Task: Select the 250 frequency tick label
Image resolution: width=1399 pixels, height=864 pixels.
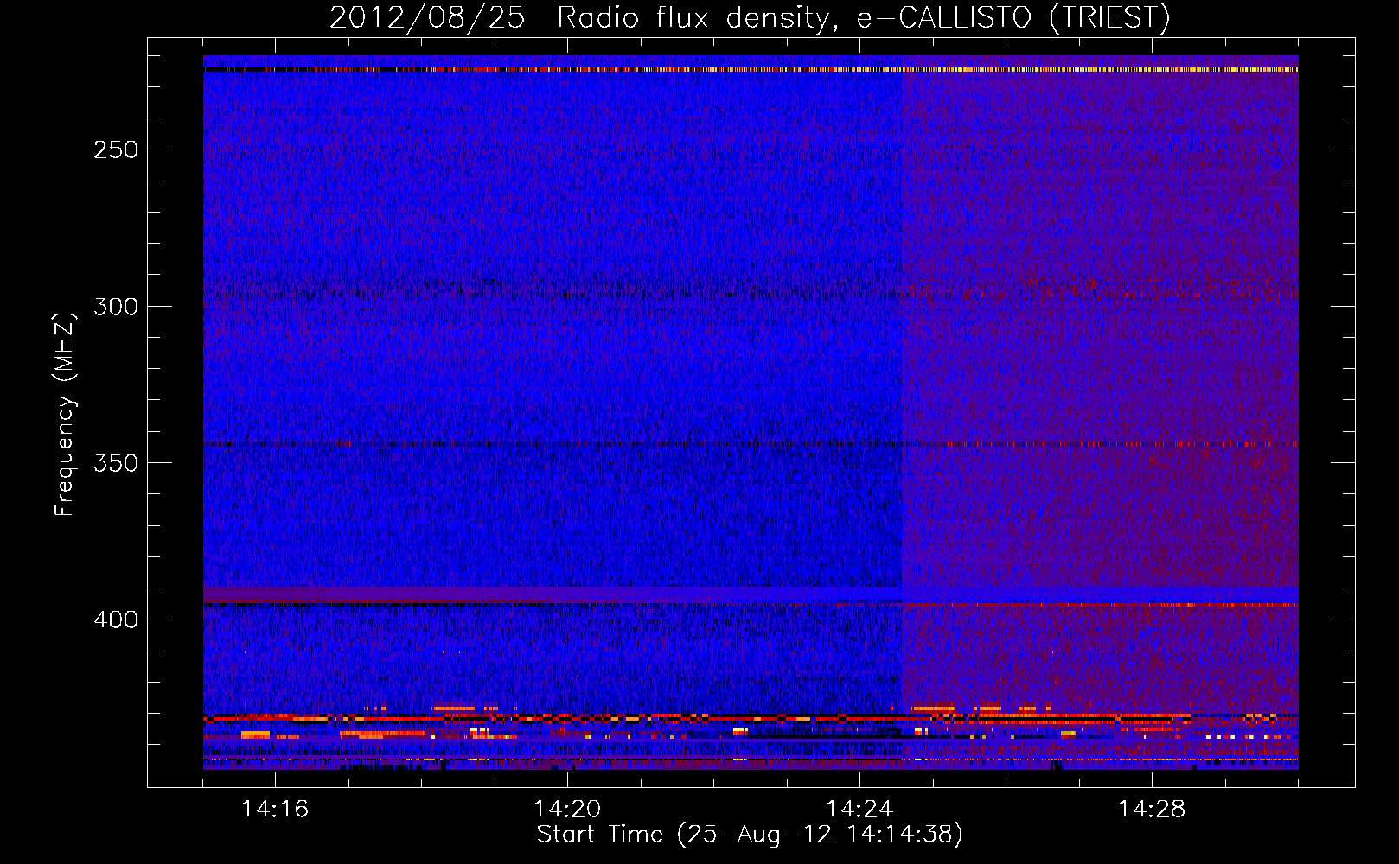Action: pos(116,149)
